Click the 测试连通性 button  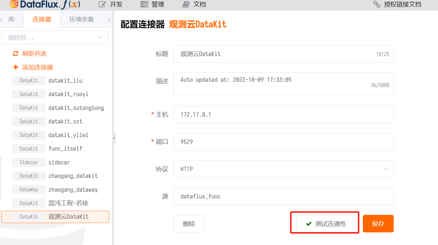point(326,224)
